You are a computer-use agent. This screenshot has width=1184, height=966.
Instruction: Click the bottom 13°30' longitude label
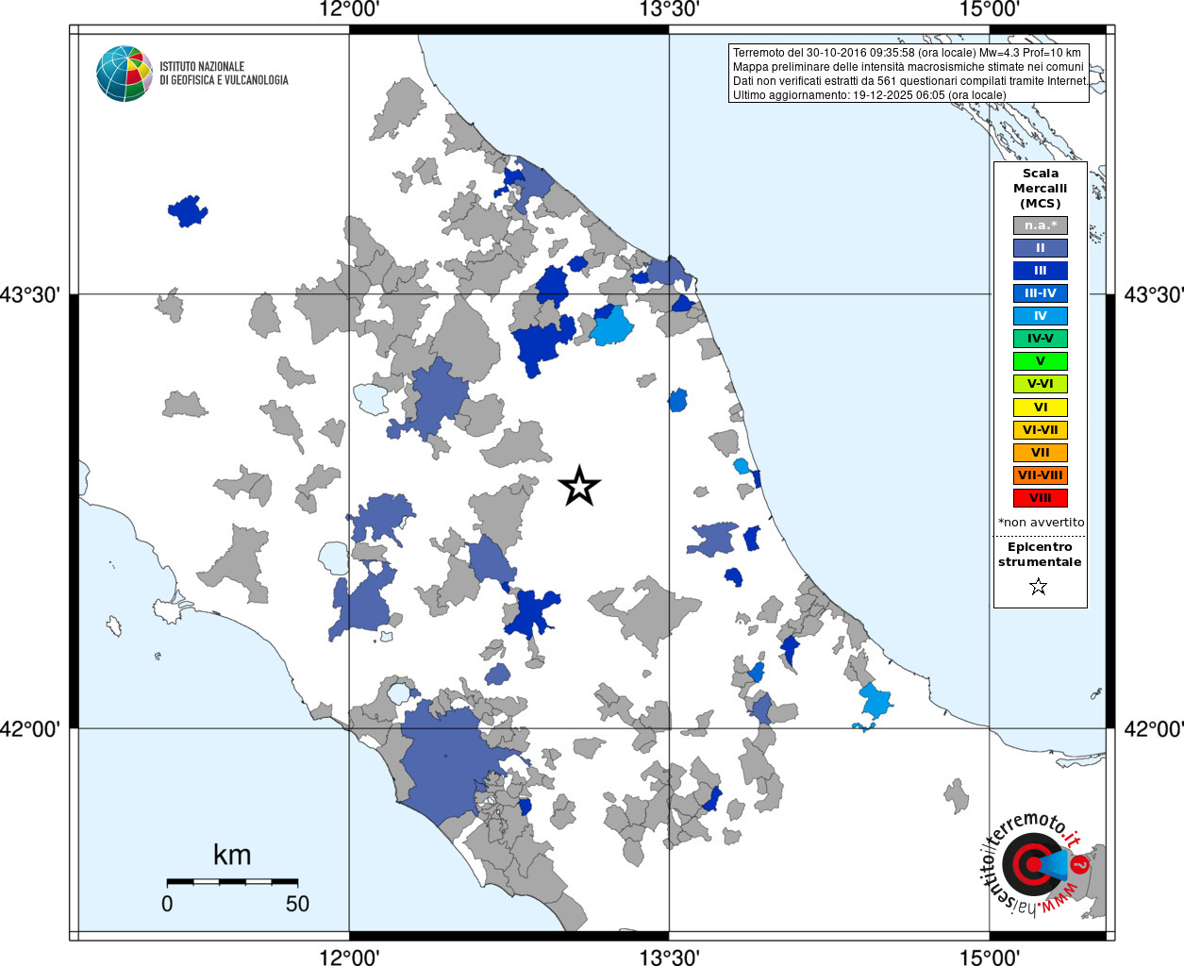(669, 957)
